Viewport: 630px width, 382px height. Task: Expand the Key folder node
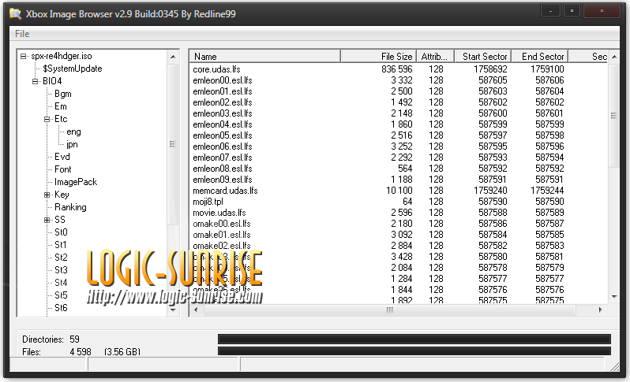tap(47, 195)
